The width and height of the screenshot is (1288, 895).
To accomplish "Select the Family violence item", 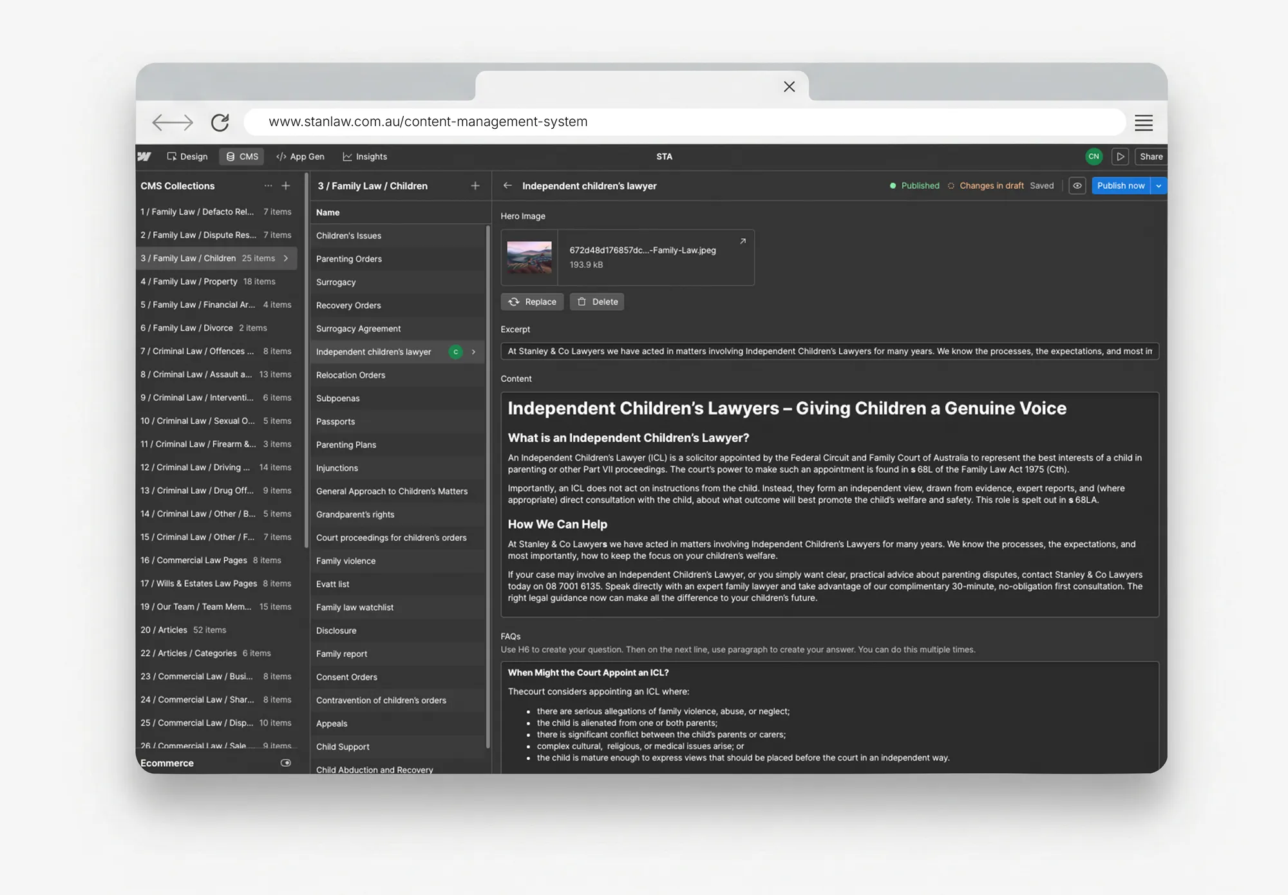I will tap(397, 561).
